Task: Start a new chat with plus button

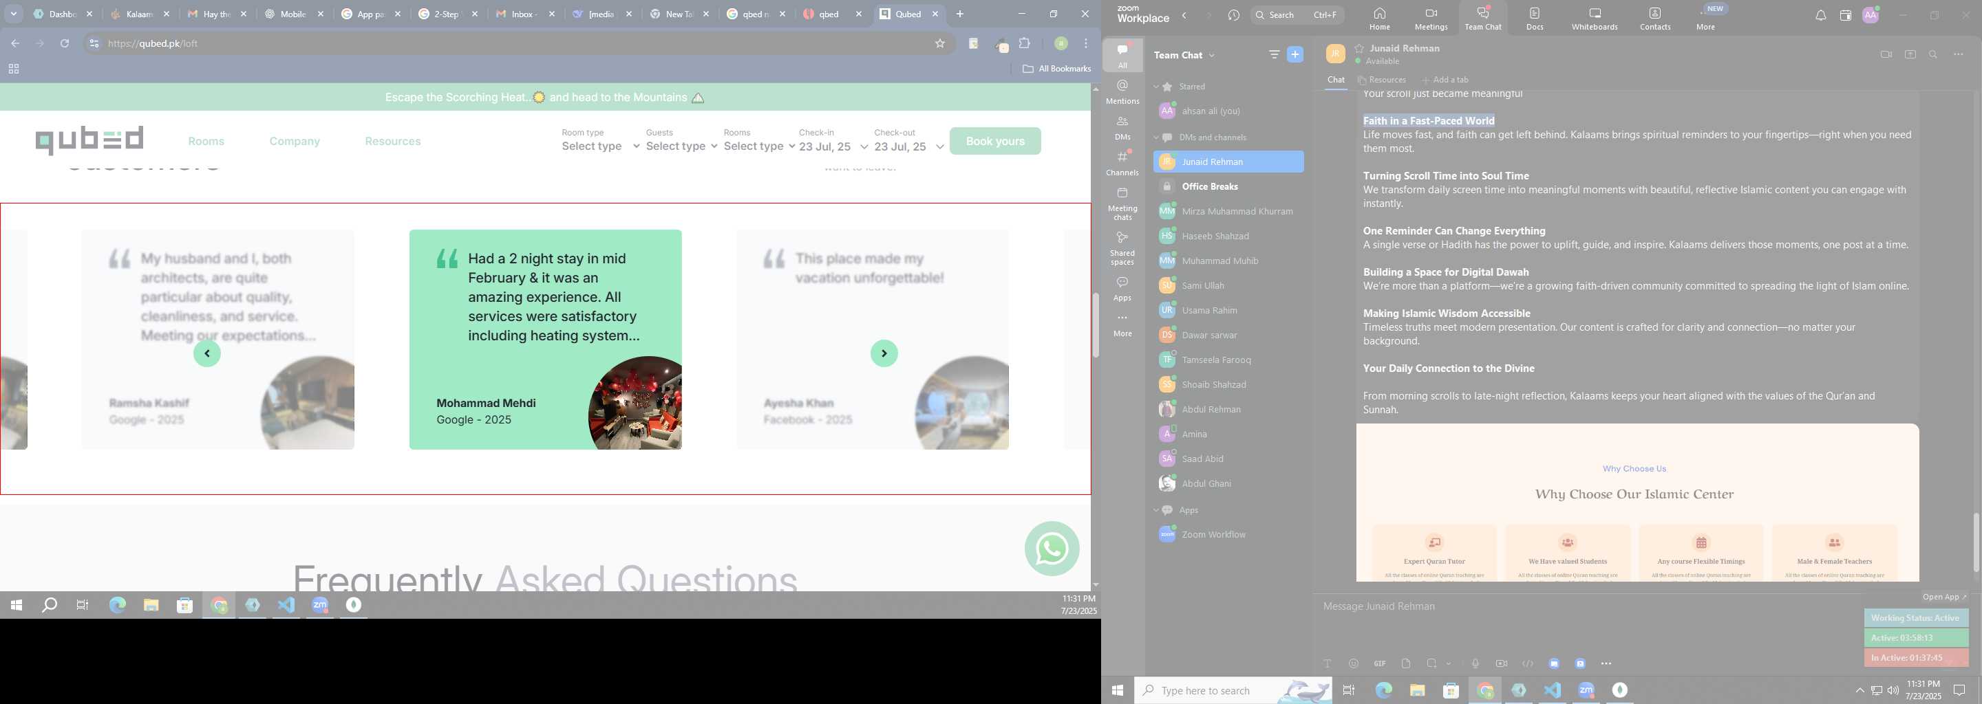Action: (1296, 54)
